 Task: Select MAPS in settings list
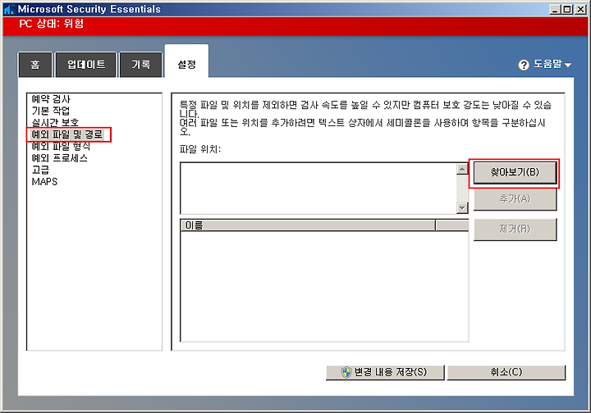tap(44, 182)
